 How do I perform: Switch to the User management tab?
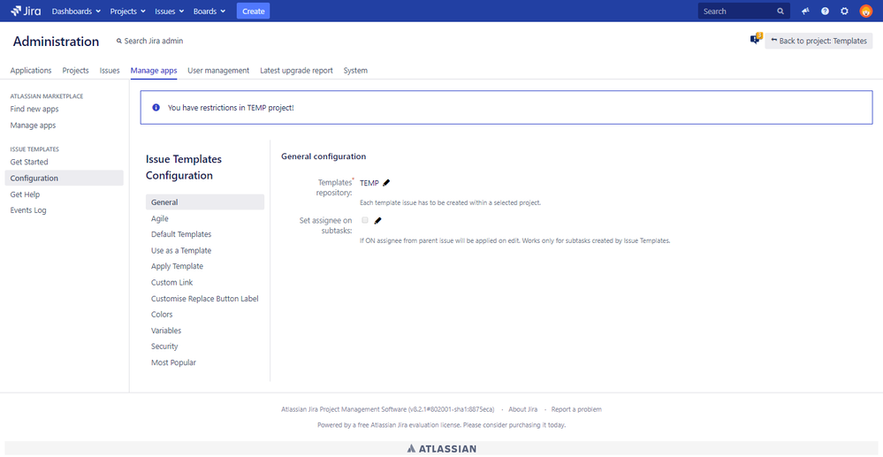coord(218,71)
